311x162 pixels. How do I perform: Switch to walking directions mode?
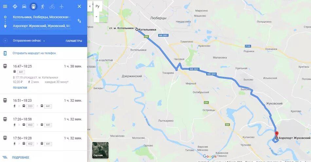[43, 6]
